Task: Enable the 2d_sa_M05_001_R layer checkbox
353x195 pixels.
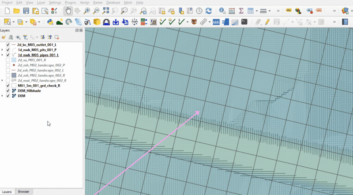Action: [8, 60]
